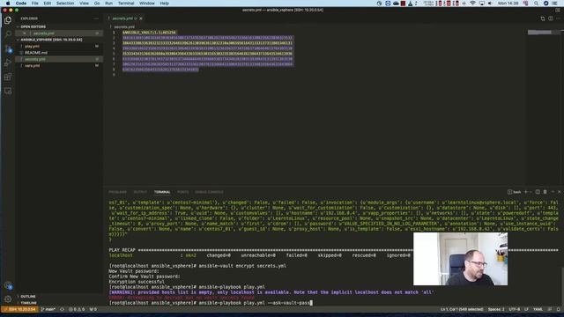Screen dimensions: 564x317
Task: Create a new terminal with plus icon
Action: click(x=526, y=192)
